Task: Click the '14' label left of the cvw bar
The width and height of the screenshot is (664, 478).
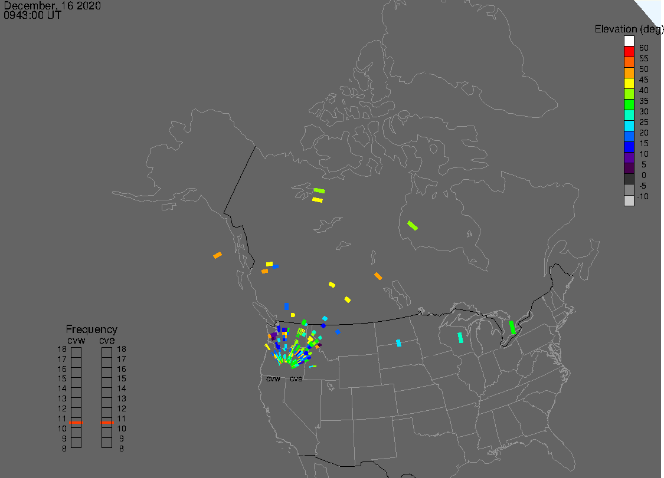Action: (62, 388)
